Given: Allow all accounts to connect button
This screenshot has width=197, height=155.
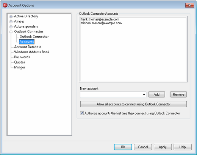Looking at the screenshot, I should pos(133,104).
